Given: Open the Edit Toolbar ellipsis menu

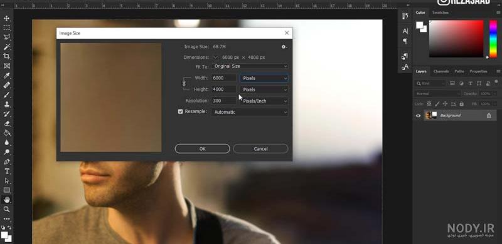Looking at the screenshot, I should (7, 219).
